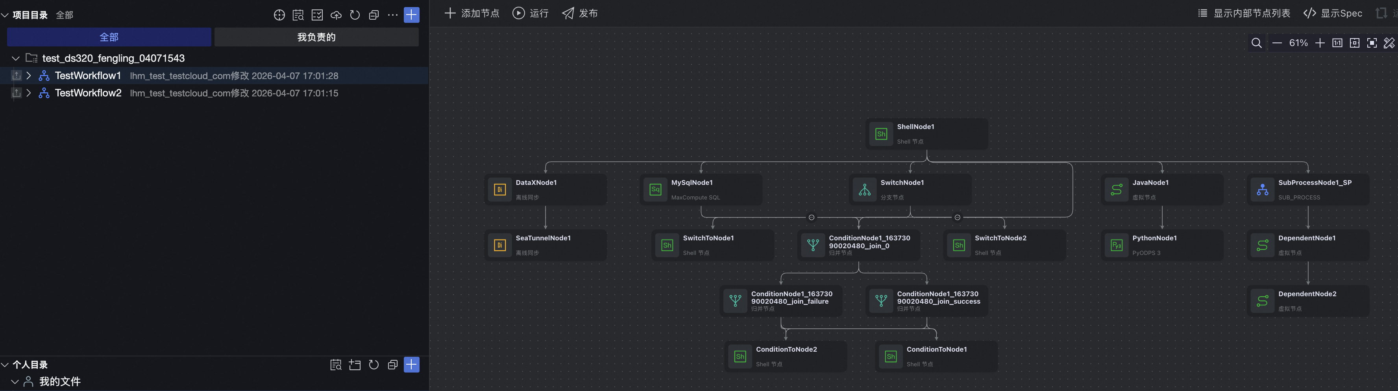Screen dimensions: 1398x391
Task: Select TestWorkflow2 in the project tree
Action: pyautogui.click(x=88, y=93)
